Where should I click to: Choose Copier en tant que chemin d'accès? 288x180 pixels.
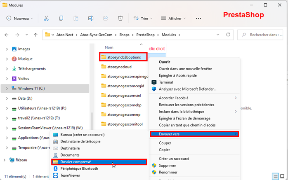[187, 125]
